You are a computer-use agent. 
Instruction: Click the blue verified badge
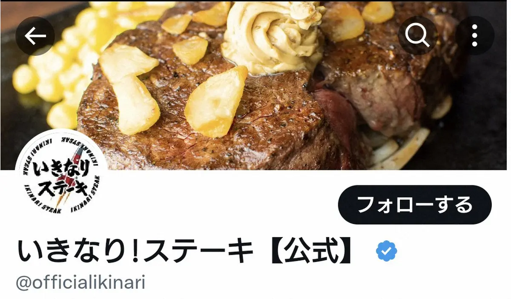pyautogui.click(x=387, y=251)
